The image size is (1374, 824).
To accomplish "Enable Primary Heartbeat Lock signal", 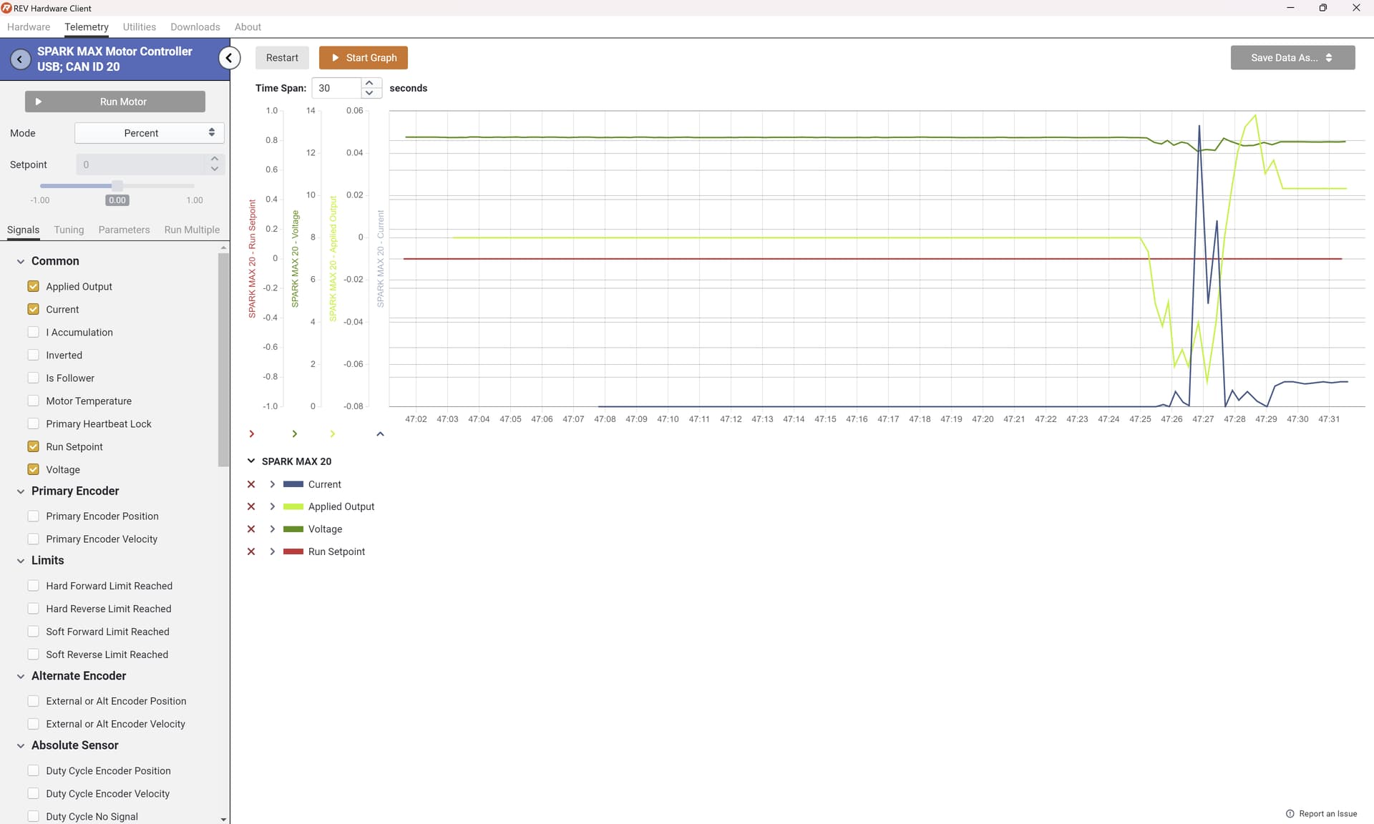I will tap(33, 423).
